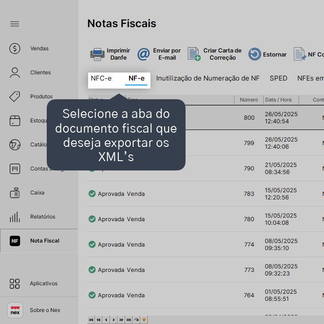Viewport: 324px width, 324px height.
Task: Sort by the Número column header
Action: [x=249, y=100]
